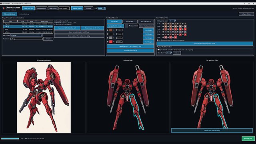
Task: Click the Load Project button
Action: coord(64,8)
